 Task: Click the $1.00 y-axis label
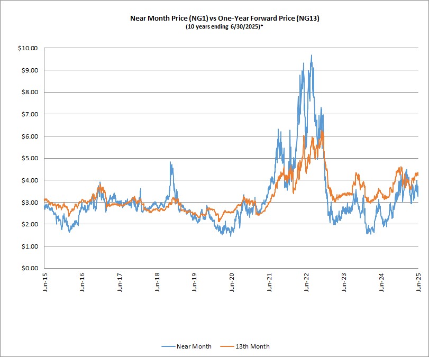coord(30,246)
